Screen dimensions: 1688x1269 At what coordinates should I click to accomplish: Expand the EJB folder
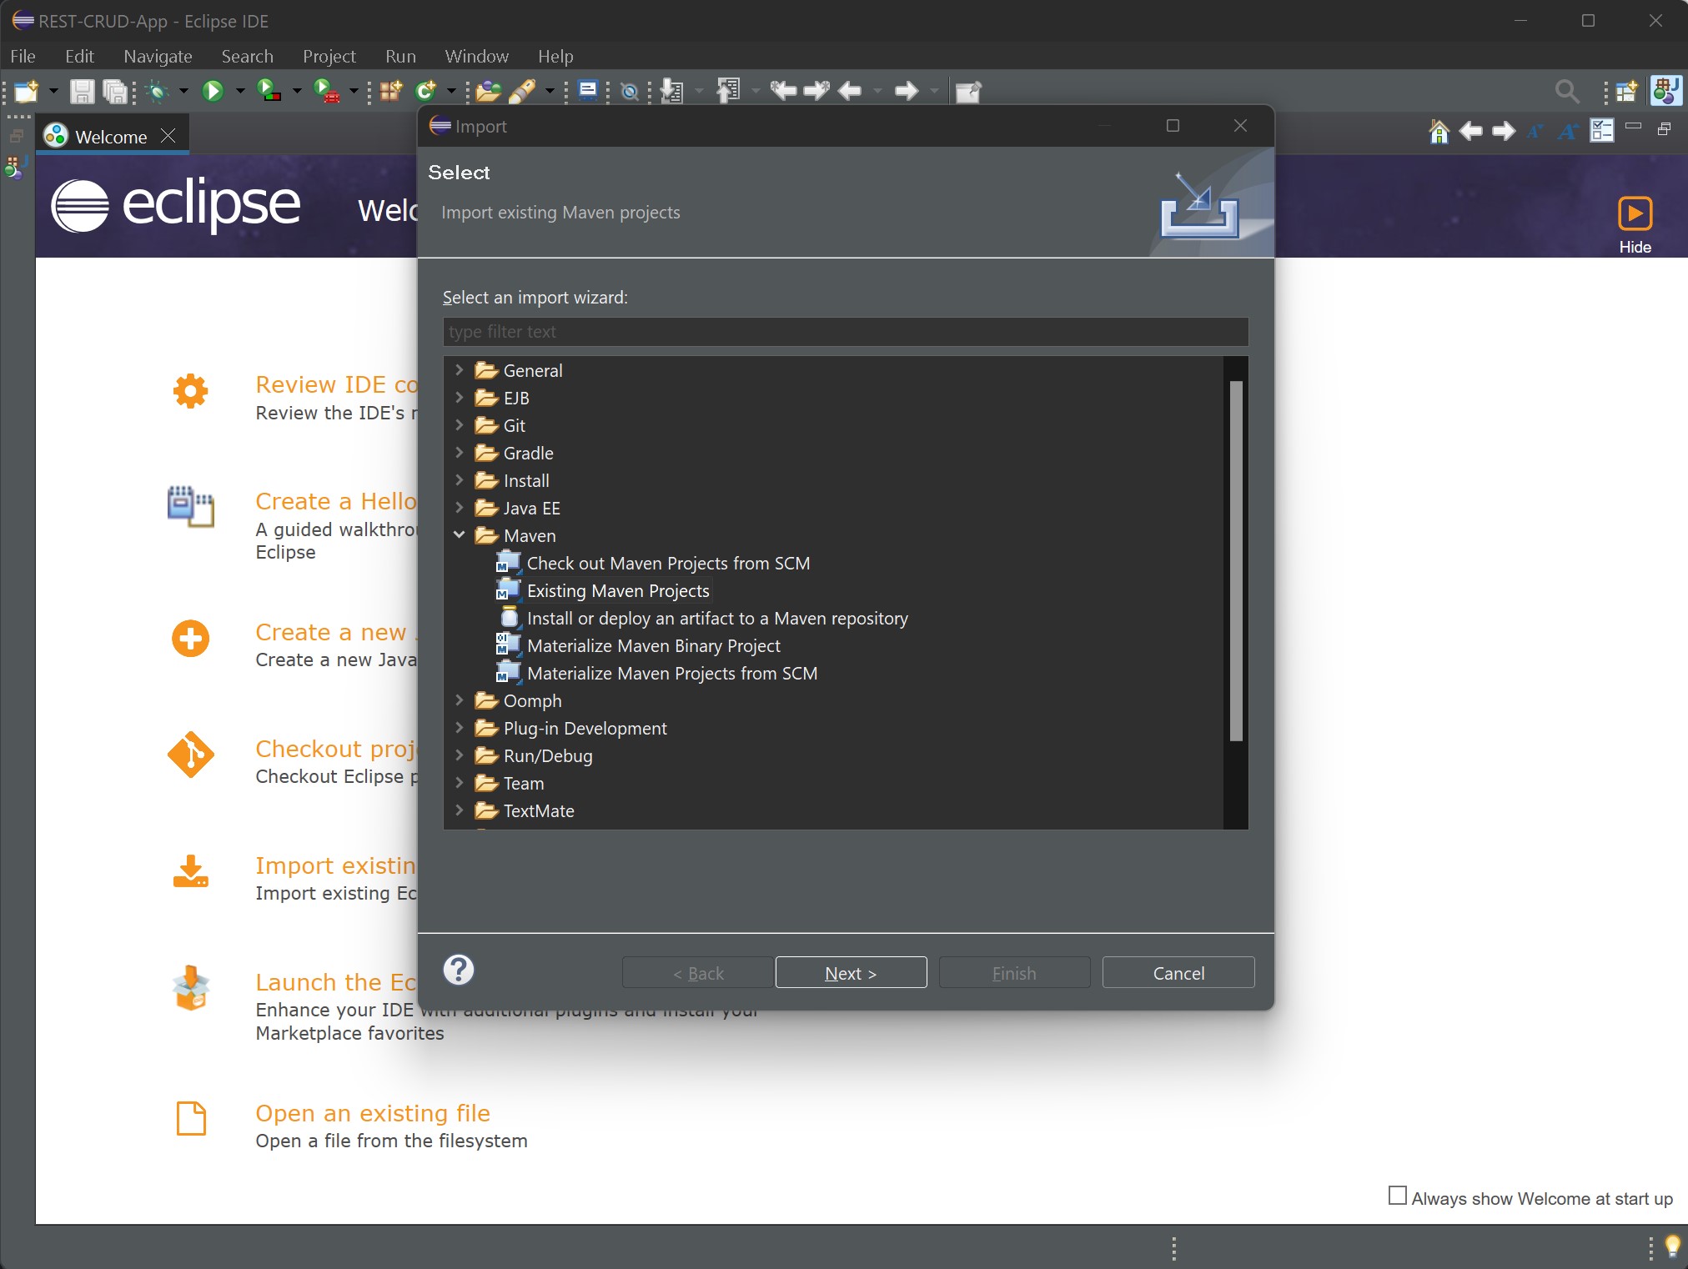[x=459, y=397]
